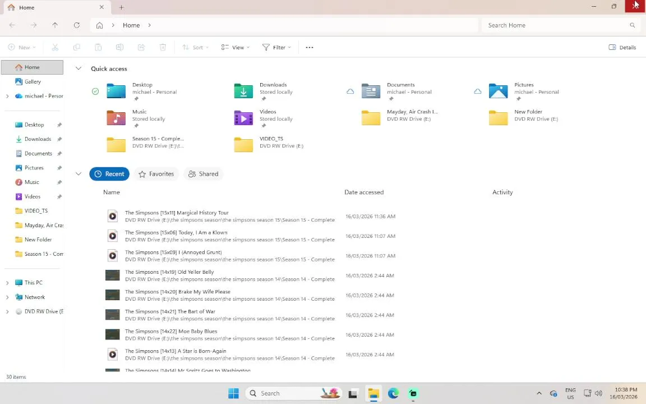Click the Refresh button
The width and height of the screenshot is (646, 404).
pos(77,25)
